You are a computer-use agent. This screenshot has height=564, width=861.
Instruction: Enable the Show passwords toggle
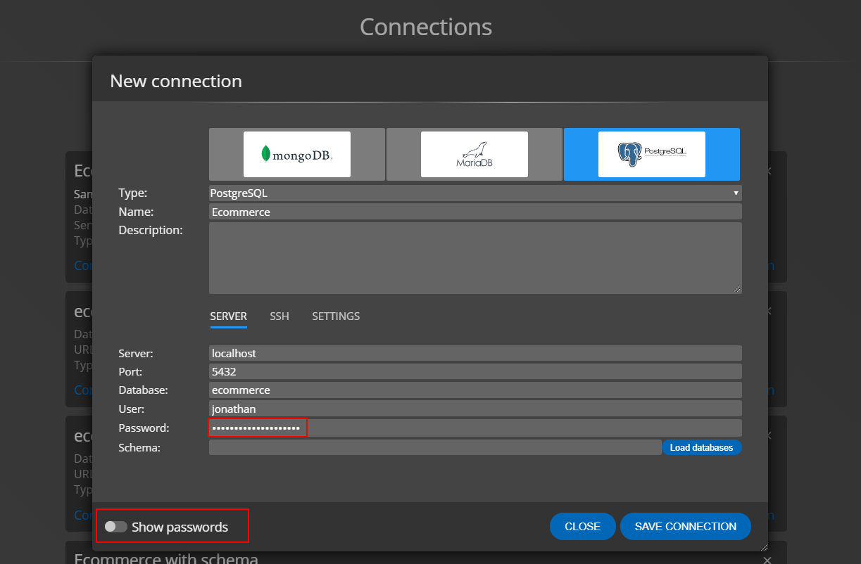tap(116, 527)
